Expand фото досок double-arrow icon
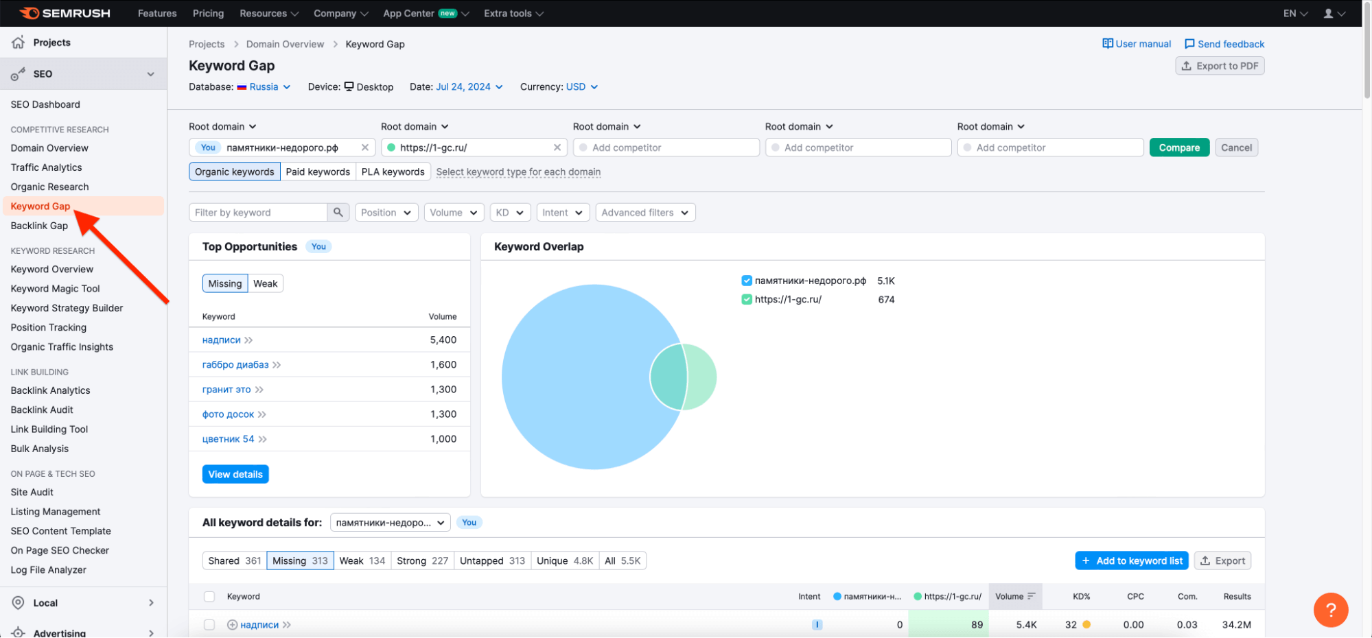The height and width of the screenshot is (638, 1372). (262, 414)
